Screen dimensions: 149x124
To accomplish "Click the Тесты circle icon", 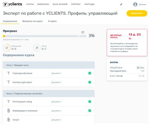I will pyautogui.click(x=37, y=48).
